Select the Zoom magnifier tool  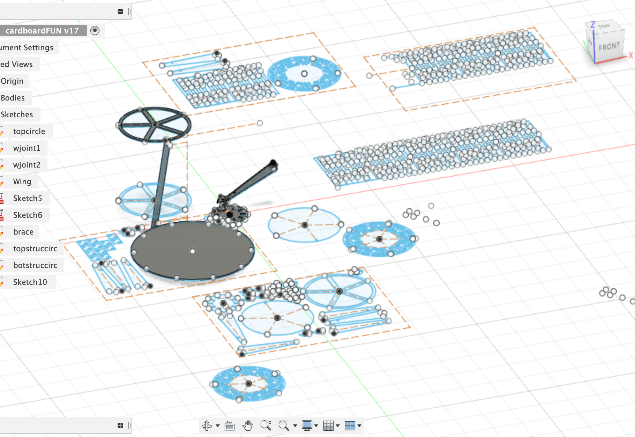pyautogui.click(x=266, y=425)
